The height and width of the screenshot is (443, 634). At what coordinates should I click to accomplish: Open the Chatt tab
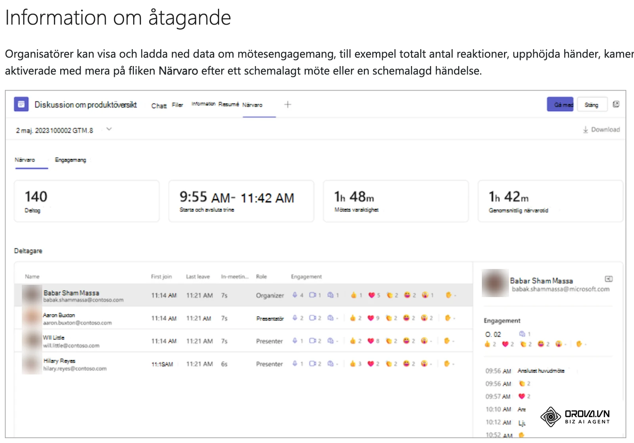(x=159, y=106)
